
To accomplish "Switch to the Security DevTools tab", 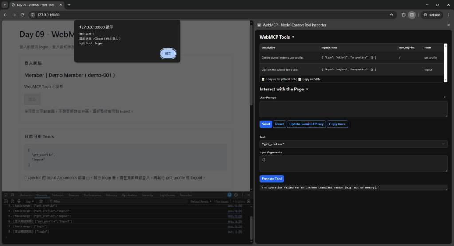I will 147,195.
